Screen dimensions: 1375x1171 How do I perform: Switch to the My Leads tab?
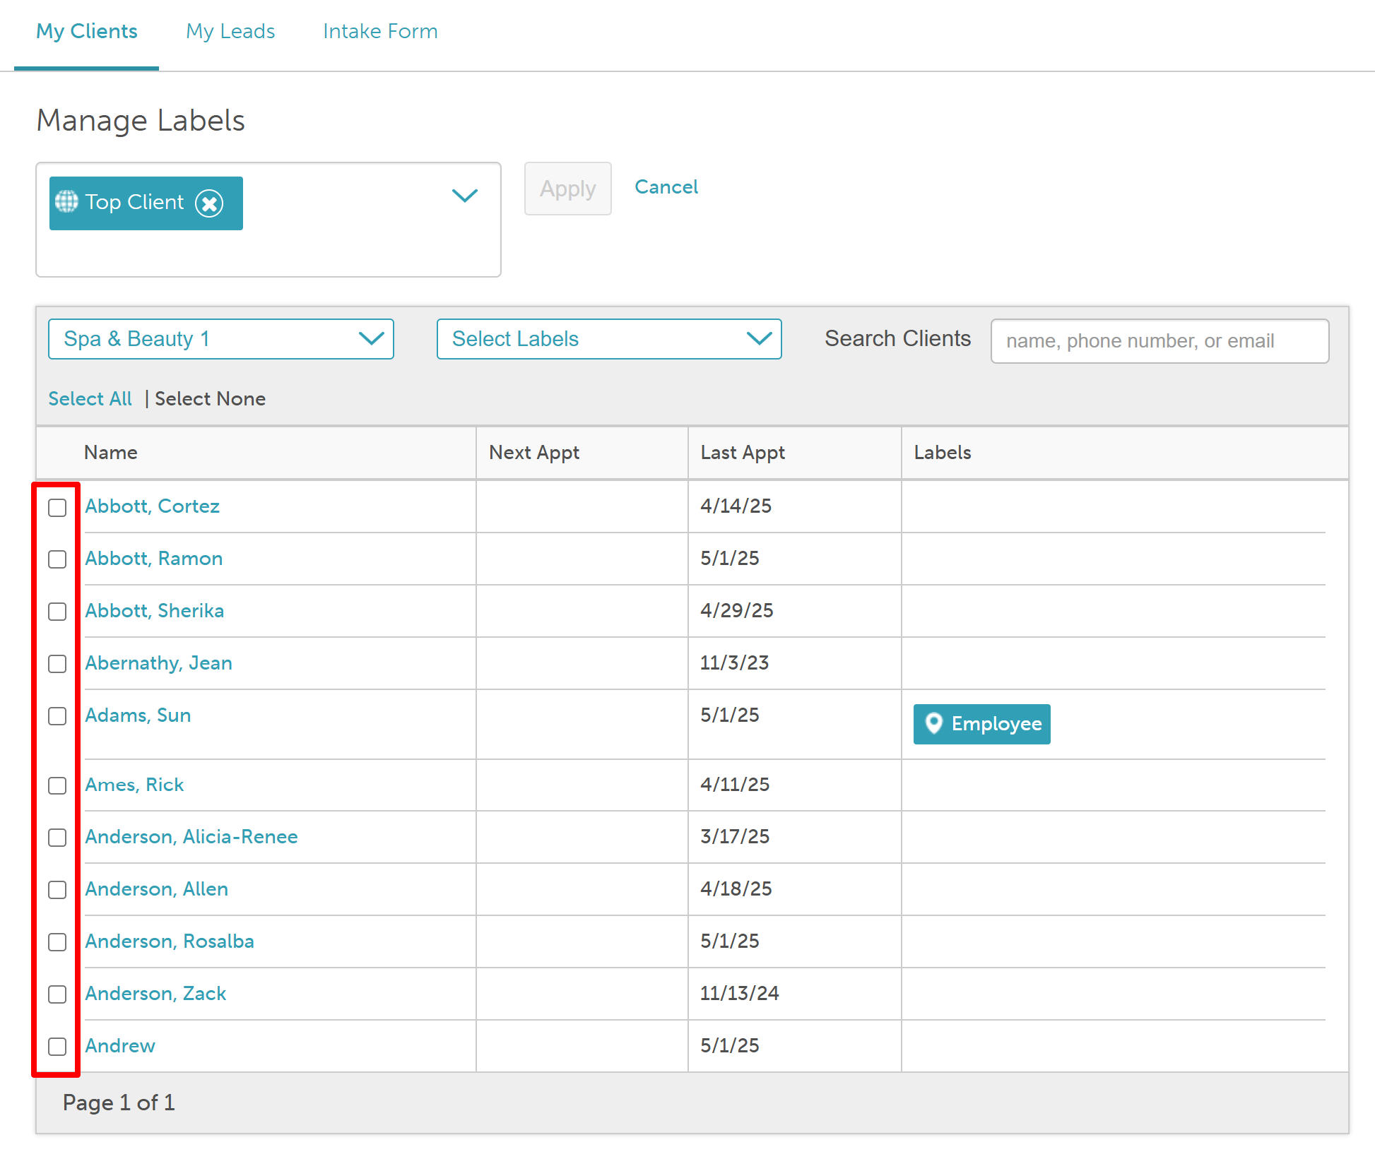pos(230,31)
